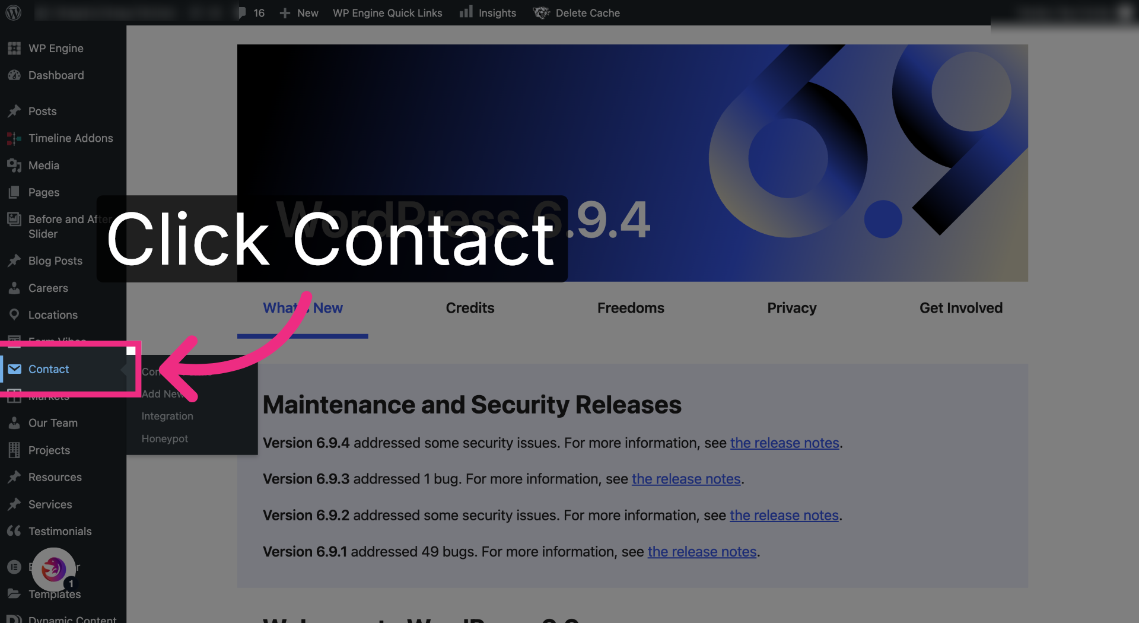Image resolution: width=1139 pixels, height=623 pixels.
Task: Click the Services pin icon
Action: point(14,504)
